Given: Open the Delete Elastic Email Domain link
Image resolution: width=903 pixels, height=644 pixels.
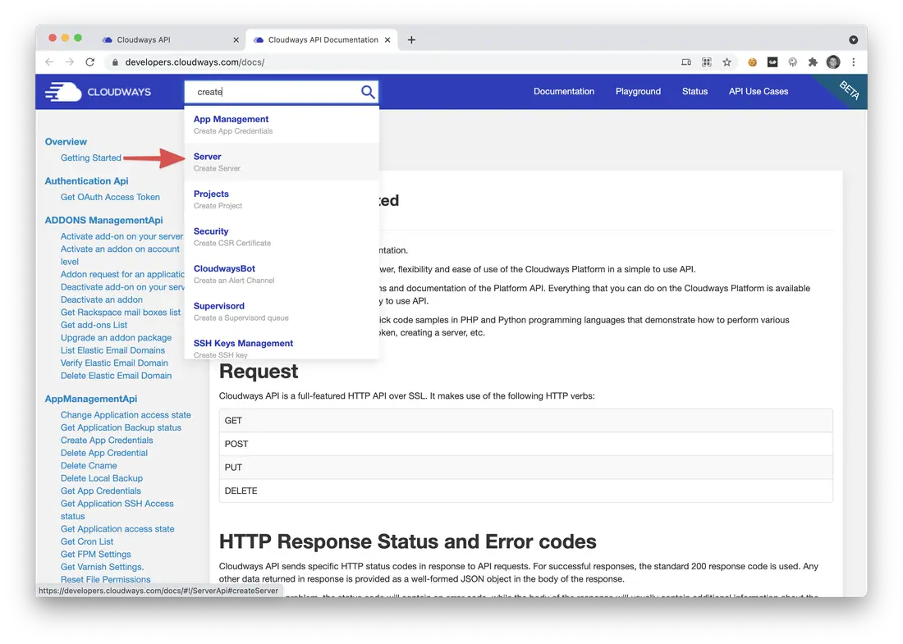Looking at the screenshot, I should 116,376.
